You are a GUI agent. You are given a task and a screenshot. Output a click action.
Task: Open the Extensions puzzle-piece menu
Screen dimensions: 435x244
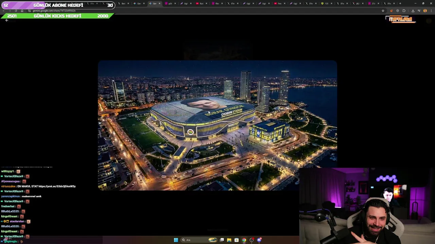[404, 11]
